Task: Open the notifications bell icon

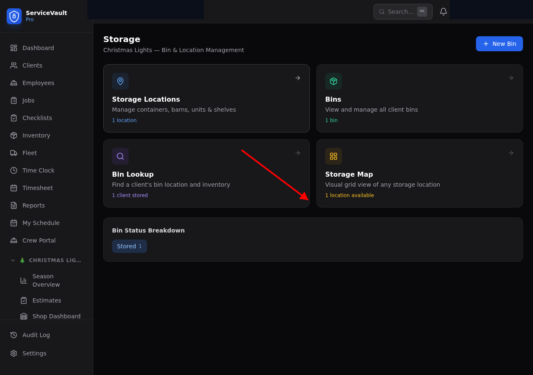Action: pos(443,11)
